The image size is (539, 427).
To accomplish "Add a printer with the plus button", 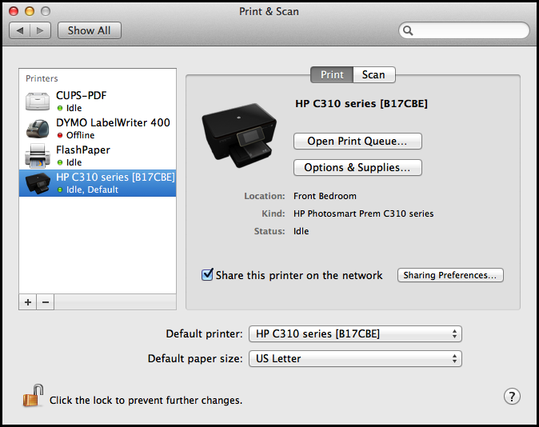I will click(x=28, y=302).
